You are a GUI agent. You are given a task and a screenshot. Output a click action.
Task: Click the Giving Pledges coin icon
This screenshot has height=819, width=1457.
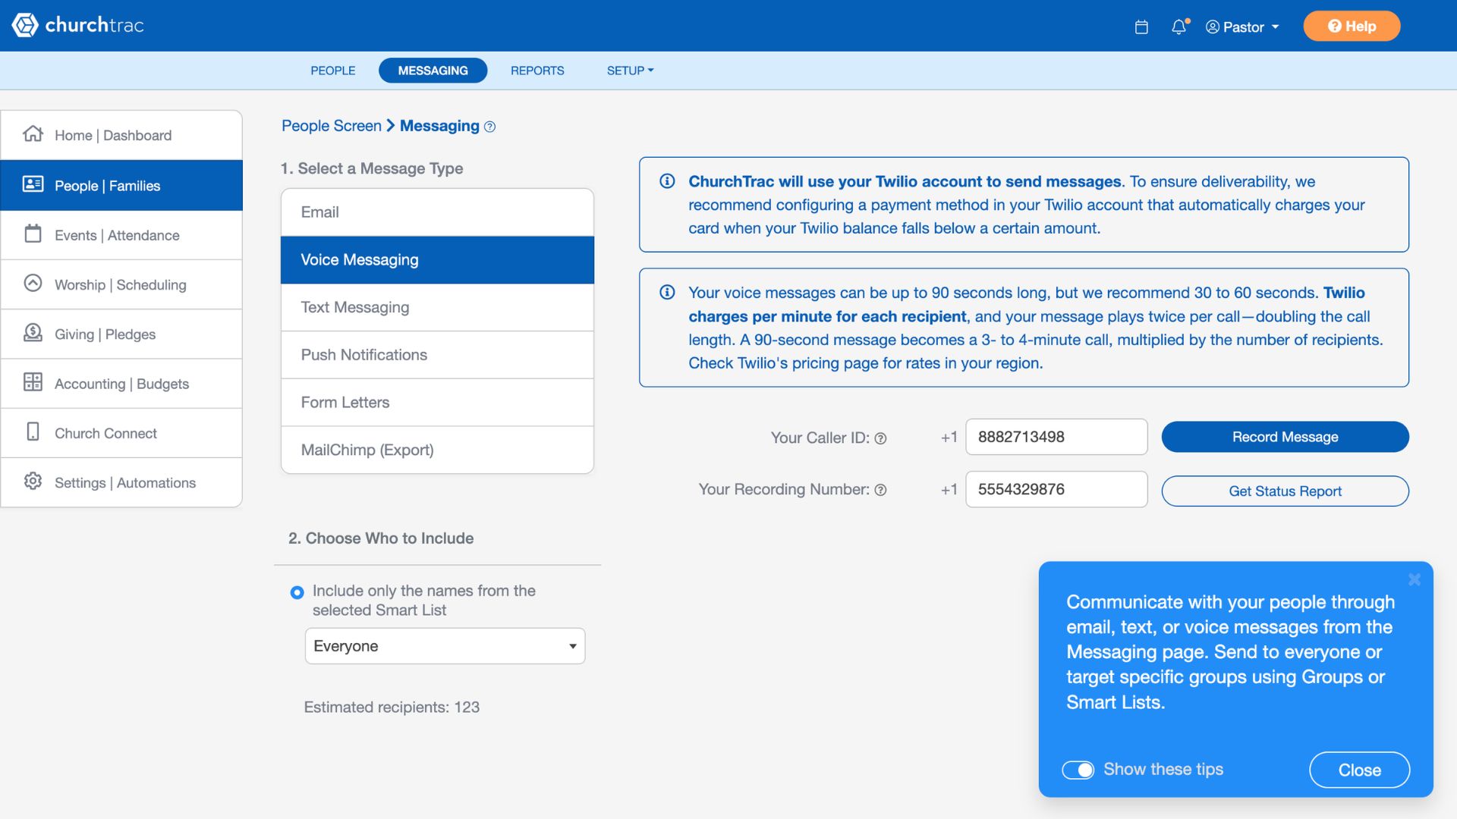tap(33, 333)
